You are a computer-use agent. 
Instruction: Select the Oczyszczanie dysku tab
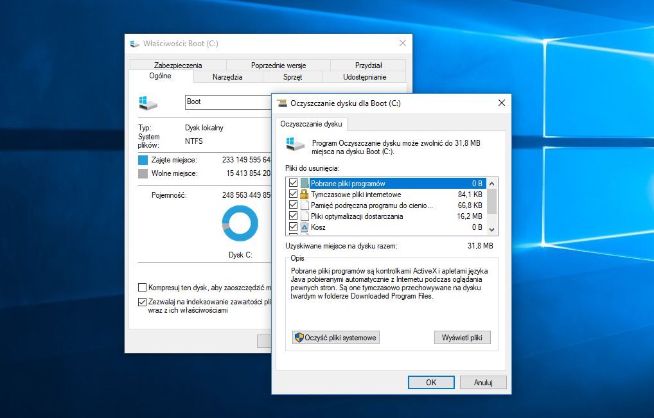[x=311, y=124]
